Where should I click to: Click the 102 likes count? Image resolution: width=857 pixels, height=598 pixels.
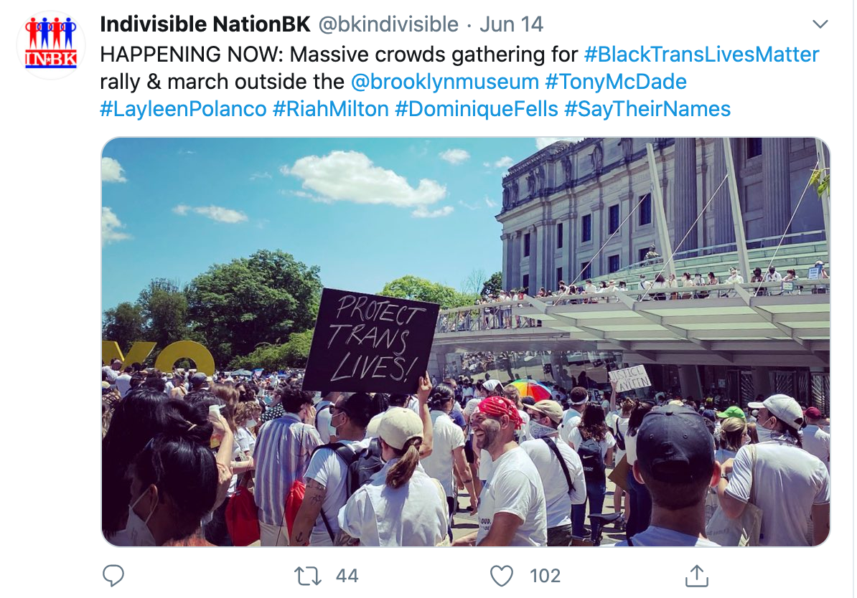545,576
